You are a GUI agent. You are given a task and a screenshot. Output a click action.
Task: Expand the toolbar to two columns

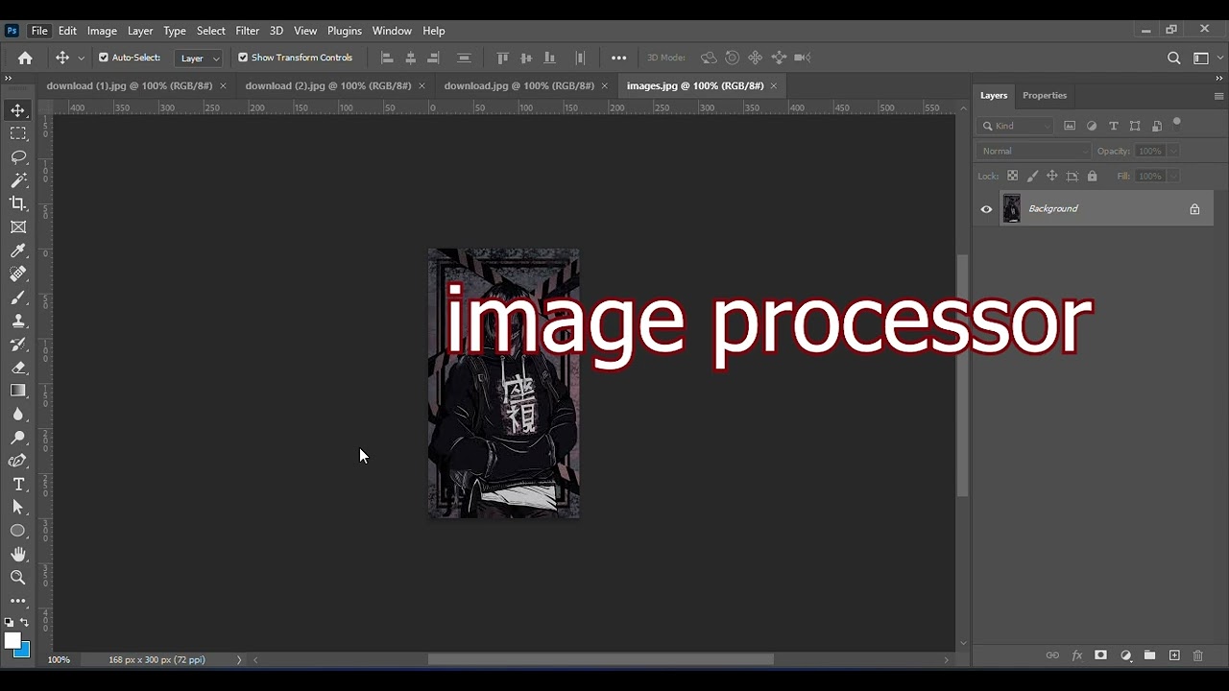(8, 78)
